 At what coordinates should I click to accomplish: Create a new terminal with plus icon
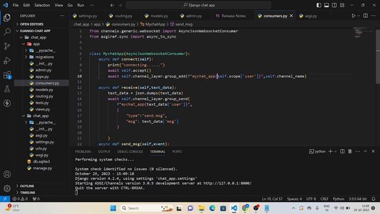[x=330, y=152]
